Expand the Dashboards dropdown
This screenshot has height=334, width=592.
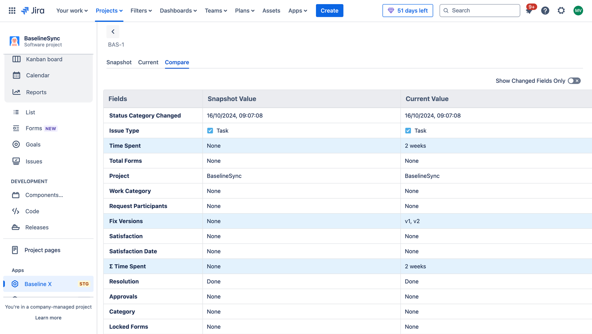tap(178, 10)
